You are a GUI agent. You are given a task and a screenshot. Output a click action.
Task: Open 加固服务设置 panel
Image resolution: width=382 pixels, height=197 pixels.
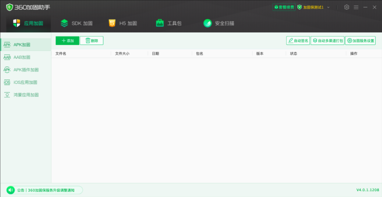pyautogui.click(x=360, y=41)
